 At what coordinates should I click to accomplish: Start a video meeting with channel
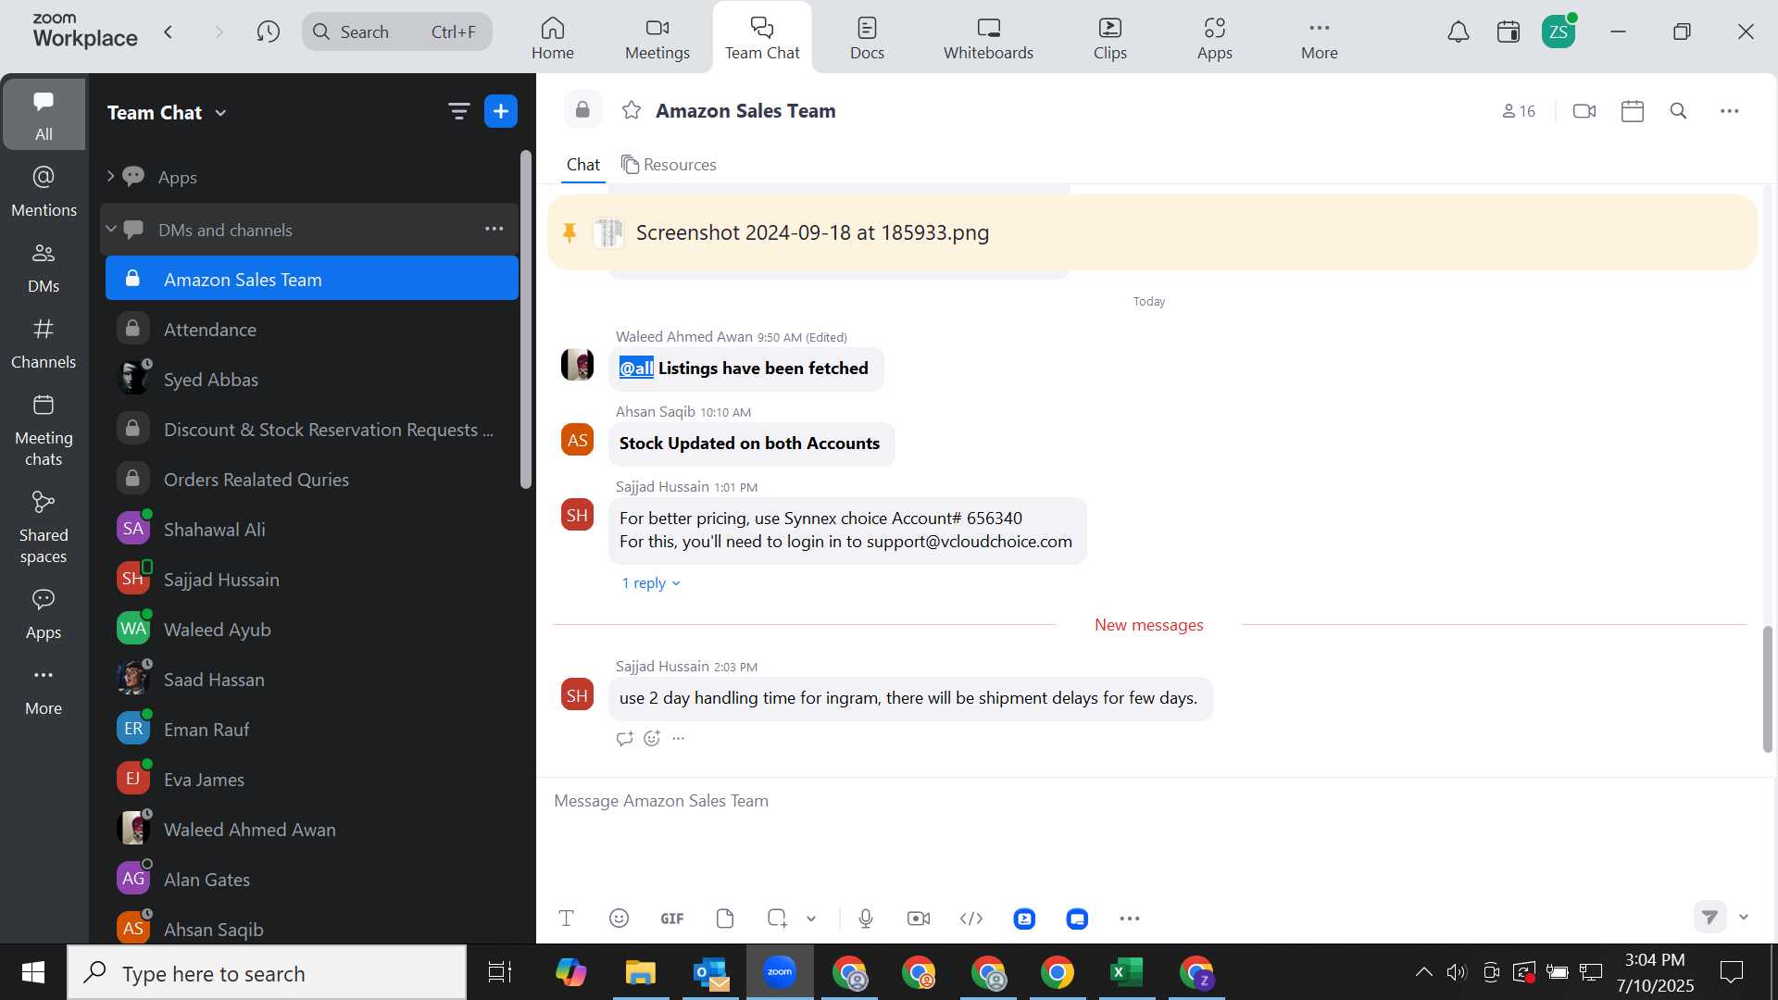tap(1584, 111)
